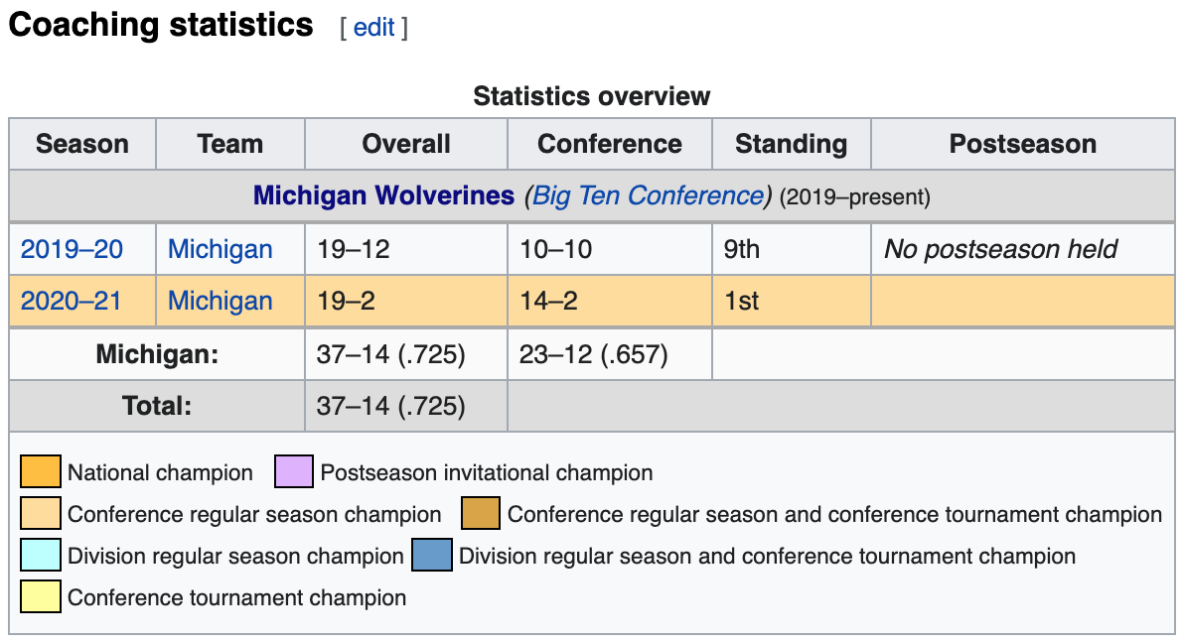
Task: Click the edit link beside Coaching statistics
Action: pyautogui.click(x=373, y=27)
